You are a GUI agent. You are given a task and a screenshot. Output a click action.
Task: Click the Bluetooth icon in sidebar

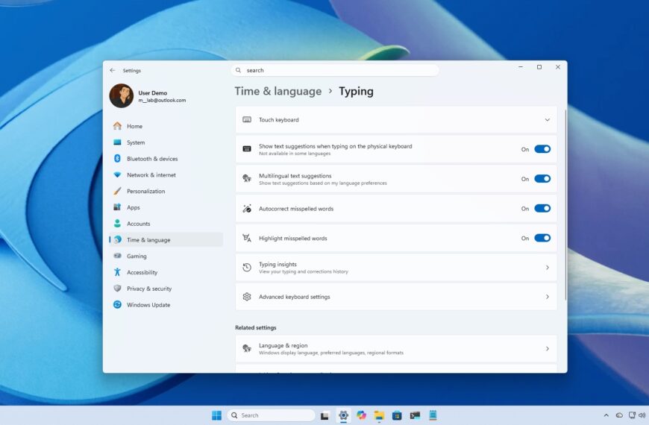tap(118, 159)
